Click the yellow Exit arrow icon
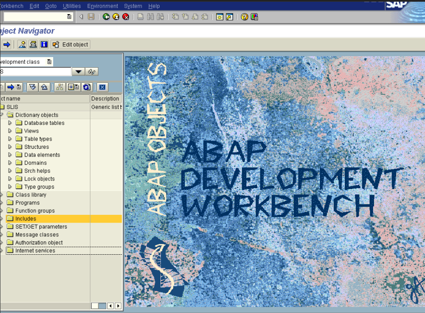This screenshot has height=313, width=425. coord(116,17)
